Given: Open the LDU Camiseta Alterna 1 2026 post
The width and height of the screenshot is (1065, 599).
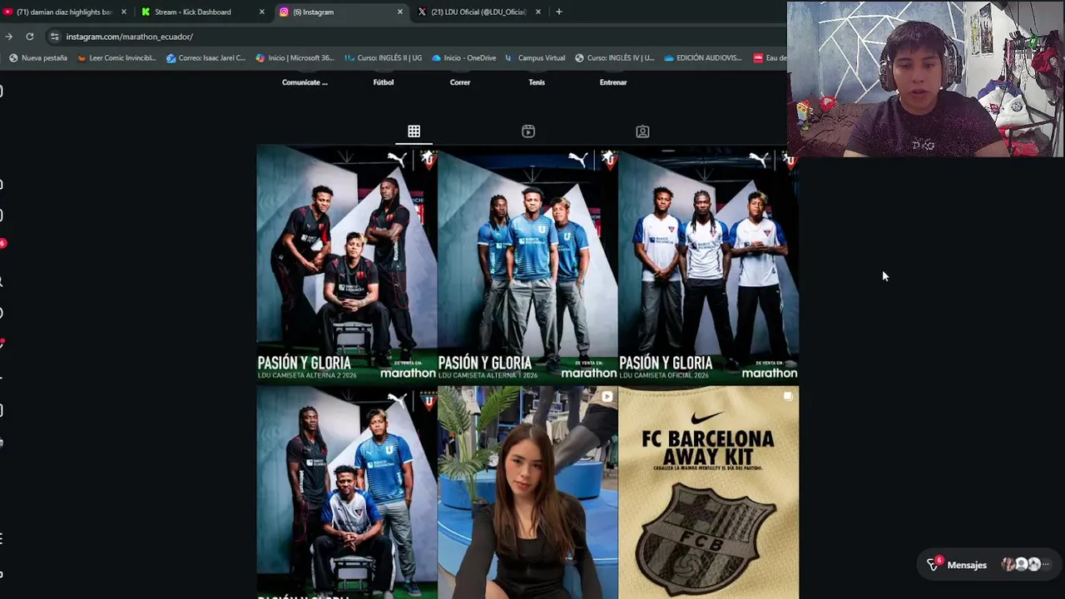Looking at the screenshot, I should coord(528,264).
